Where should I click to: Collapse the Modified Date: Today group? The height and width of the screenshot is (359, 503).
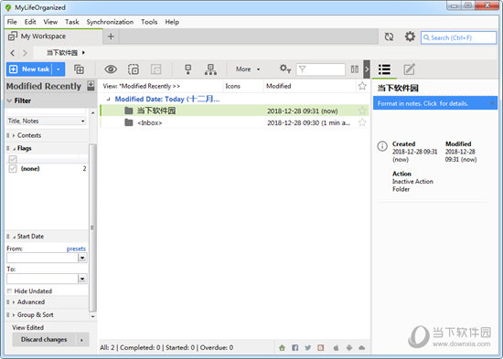pos(108,99)
